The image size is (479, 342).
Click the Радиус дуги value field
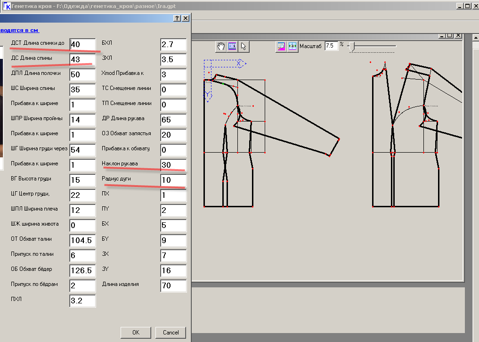pos(173,180)
